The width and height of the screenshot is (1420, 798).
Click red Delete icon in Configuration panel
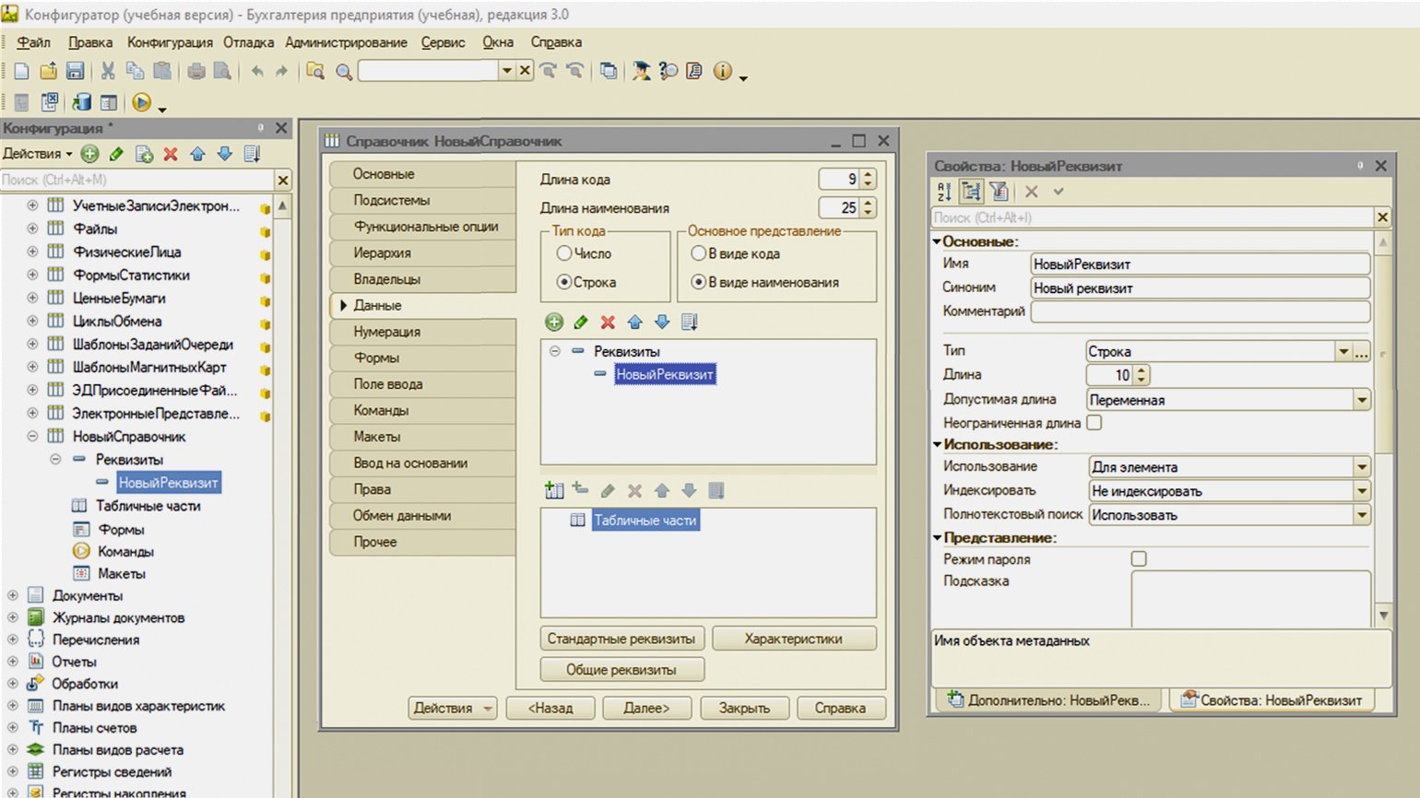pyautogui.click(x=171, y=154)
